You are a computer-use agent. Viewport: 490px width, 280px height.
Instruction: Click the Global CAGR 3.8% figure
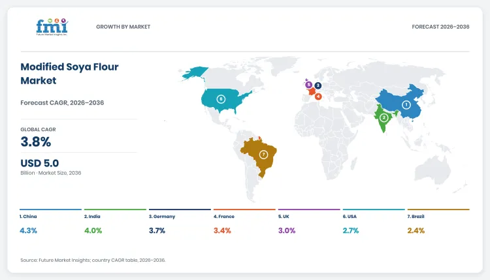36,142
